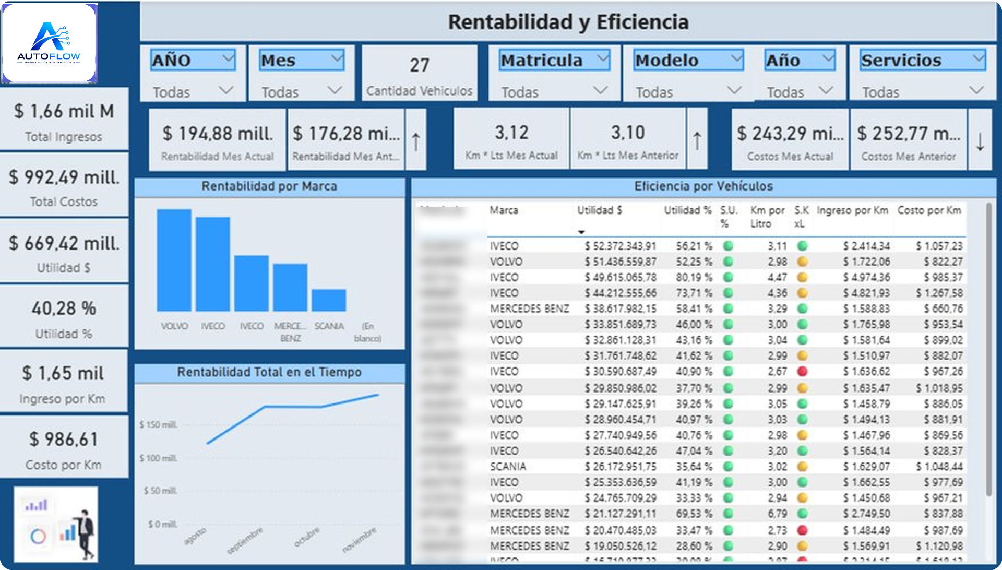Image resolution: width=1002 pixels, height=570 pixels.
Task: Select the Total Costos card
Action: tap(64, 186)
